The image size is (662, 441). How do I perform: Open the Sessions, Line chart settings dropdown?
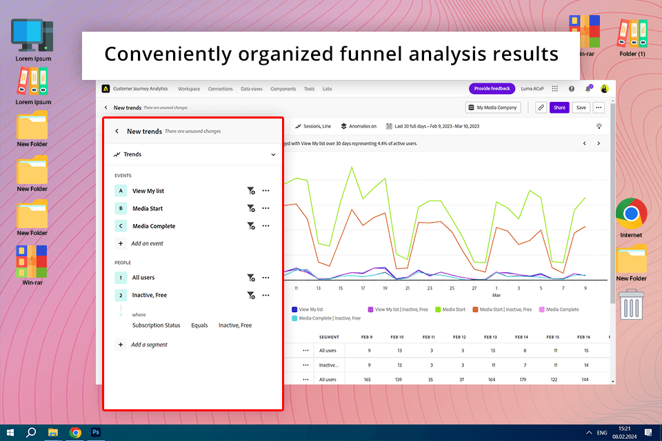(312, 126)
